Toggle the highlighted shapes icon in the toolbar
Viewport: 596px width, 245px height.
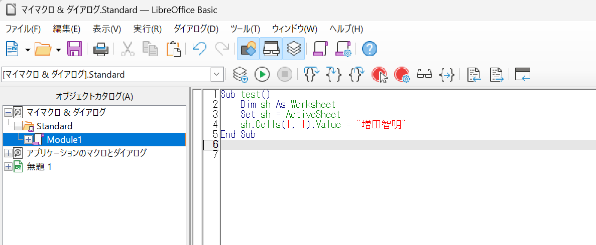click(249, 49)
